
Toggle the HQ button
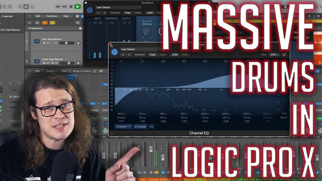pyautogui.click(x=151, y=126)
